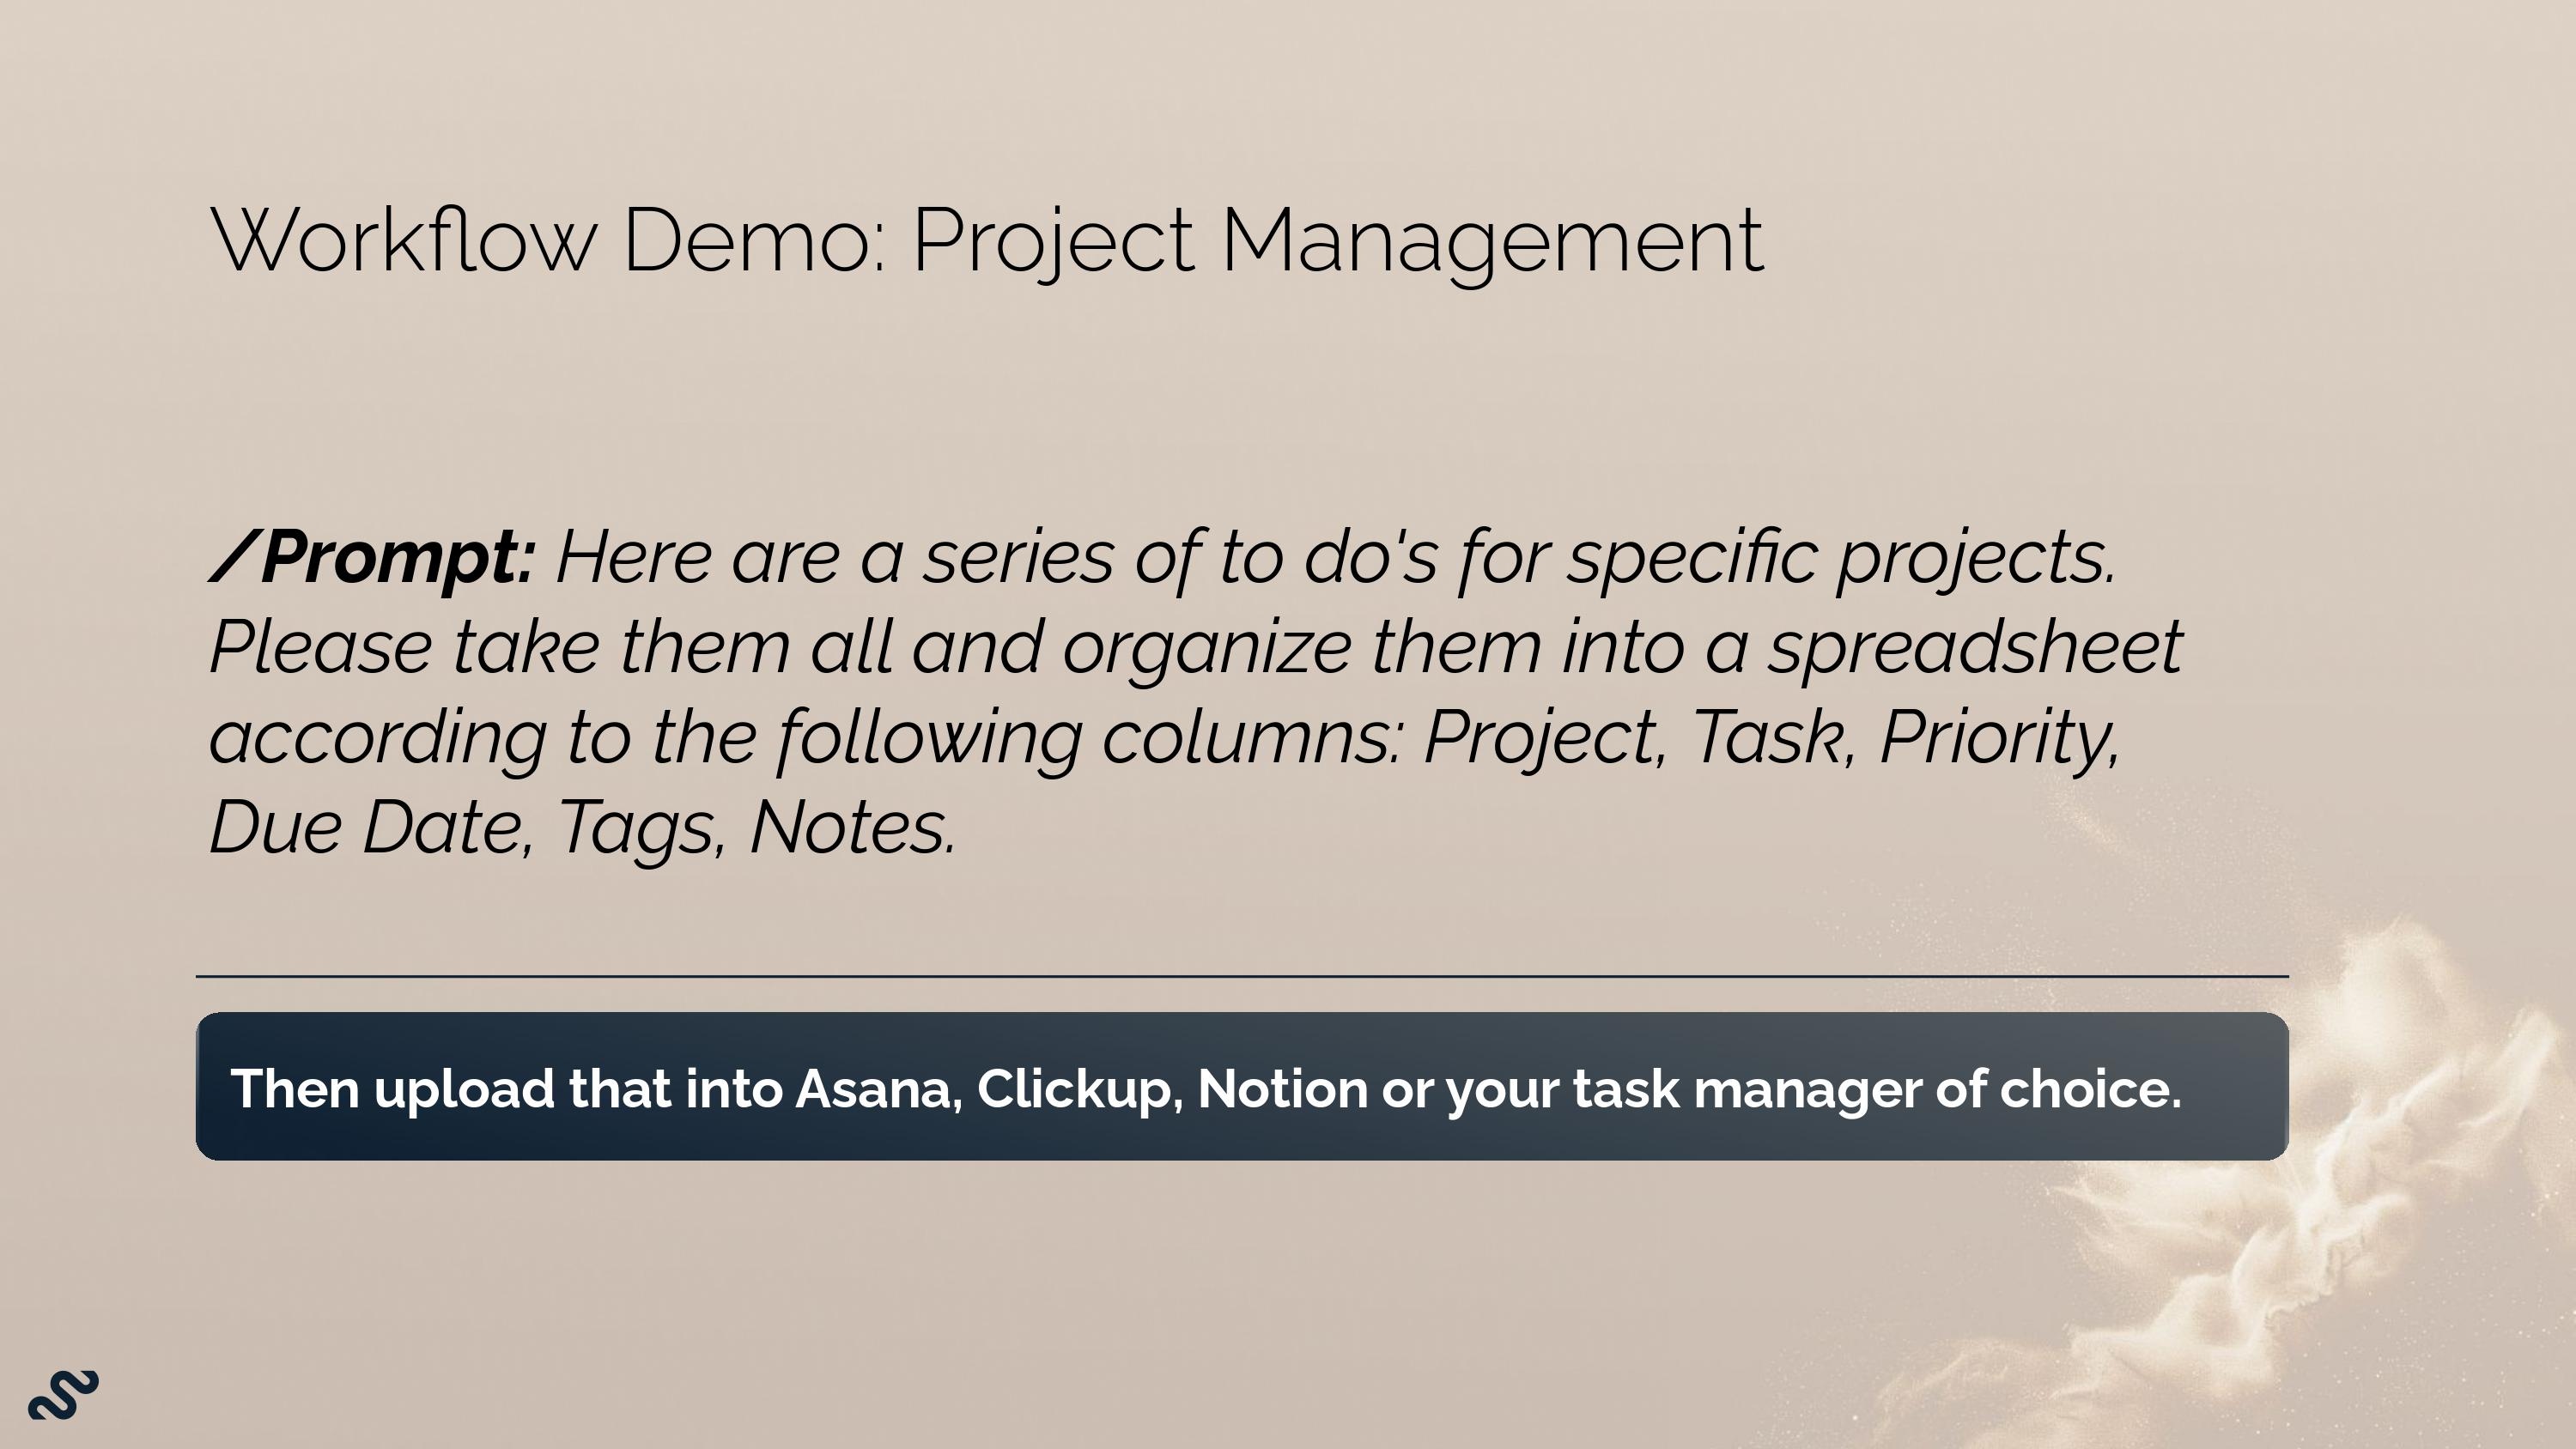
Task: Click the words Due Date in prompt
Action: point(366,828)
